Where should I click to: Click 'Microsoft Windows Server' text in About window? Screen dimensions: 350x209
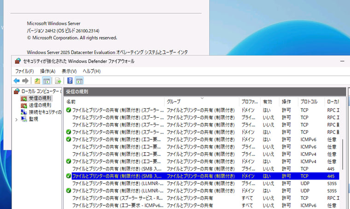[53, 23]
